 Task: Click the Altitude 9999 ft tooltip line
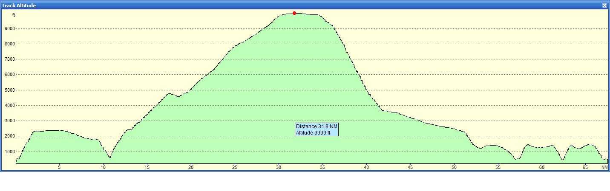(x=313, y=133)
